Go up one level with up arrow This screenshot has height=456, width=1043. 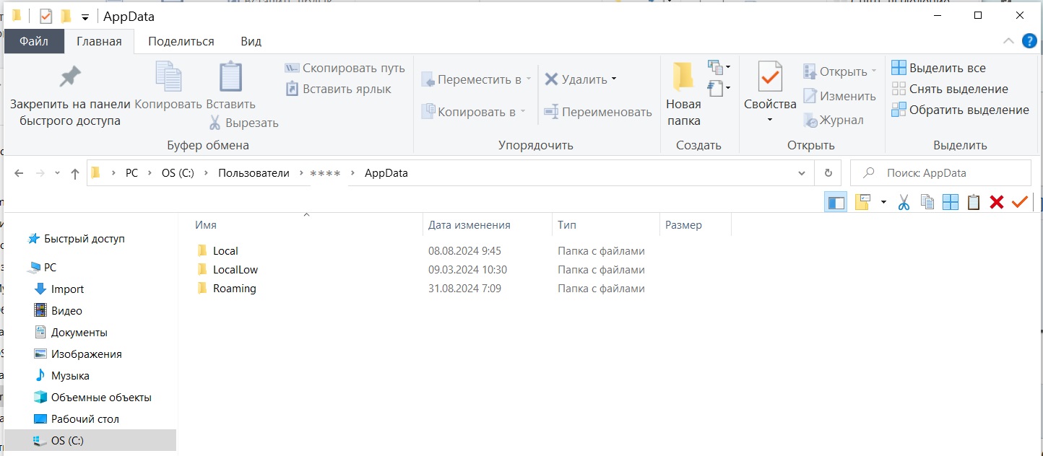coord(75,173)
